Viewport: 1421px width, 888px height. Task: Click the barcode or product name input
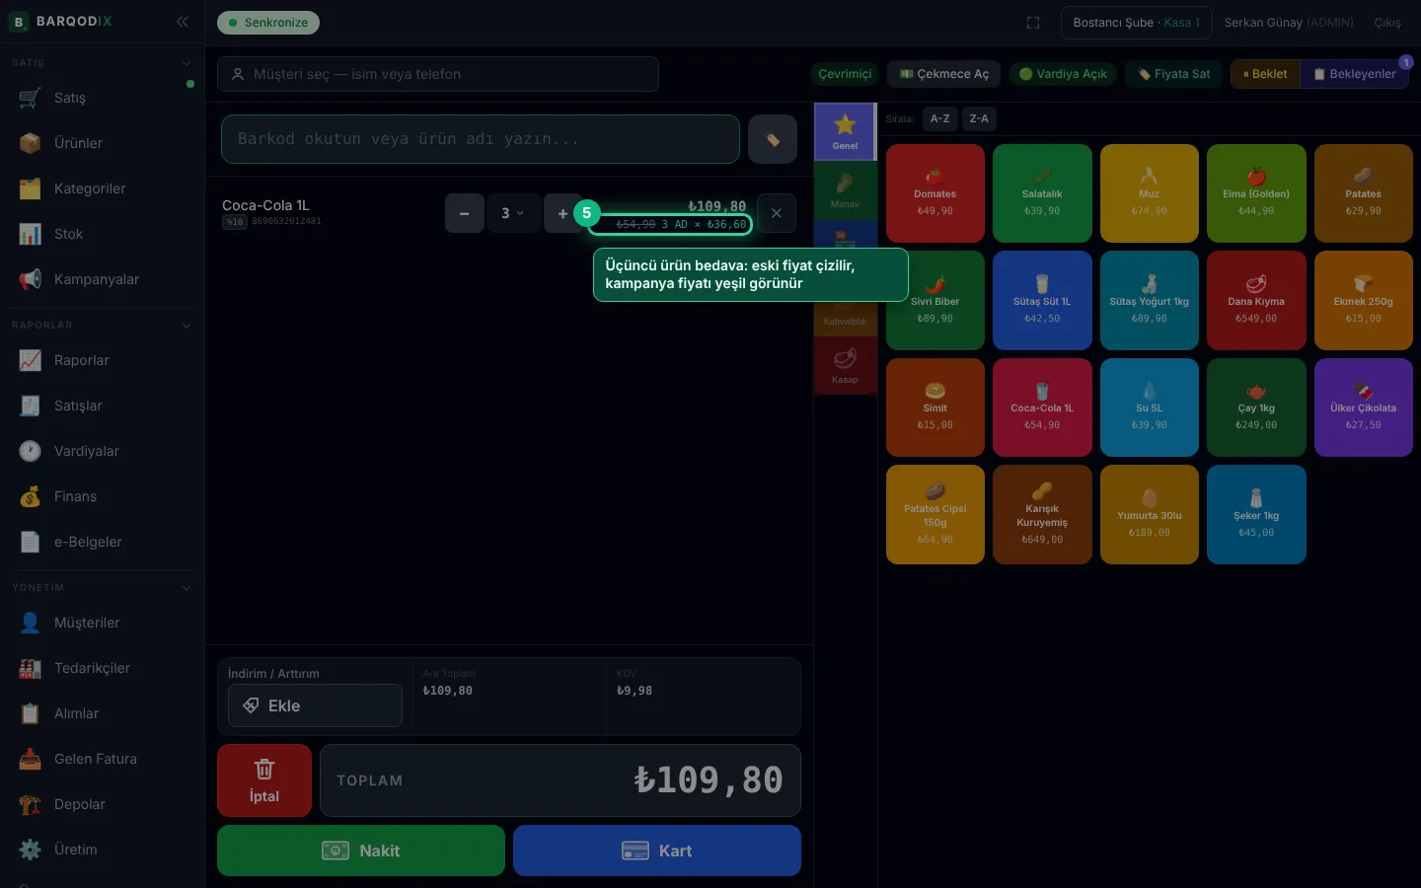tap(481, 139)
